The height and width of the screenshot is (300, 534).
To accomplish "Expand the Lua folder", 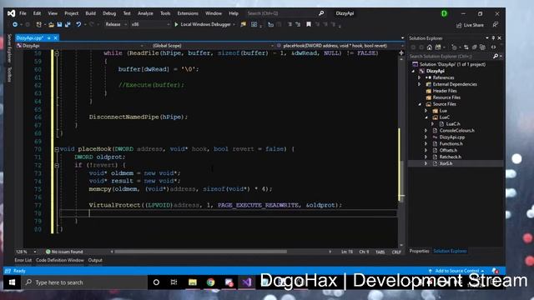I will [426, 111].
